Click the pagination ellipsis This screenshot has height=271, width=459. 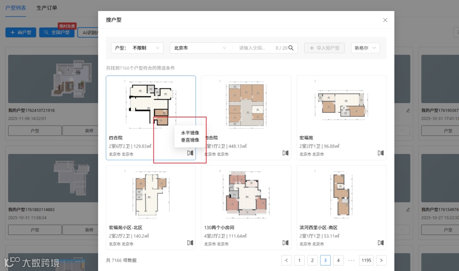(x=351, y=260)
